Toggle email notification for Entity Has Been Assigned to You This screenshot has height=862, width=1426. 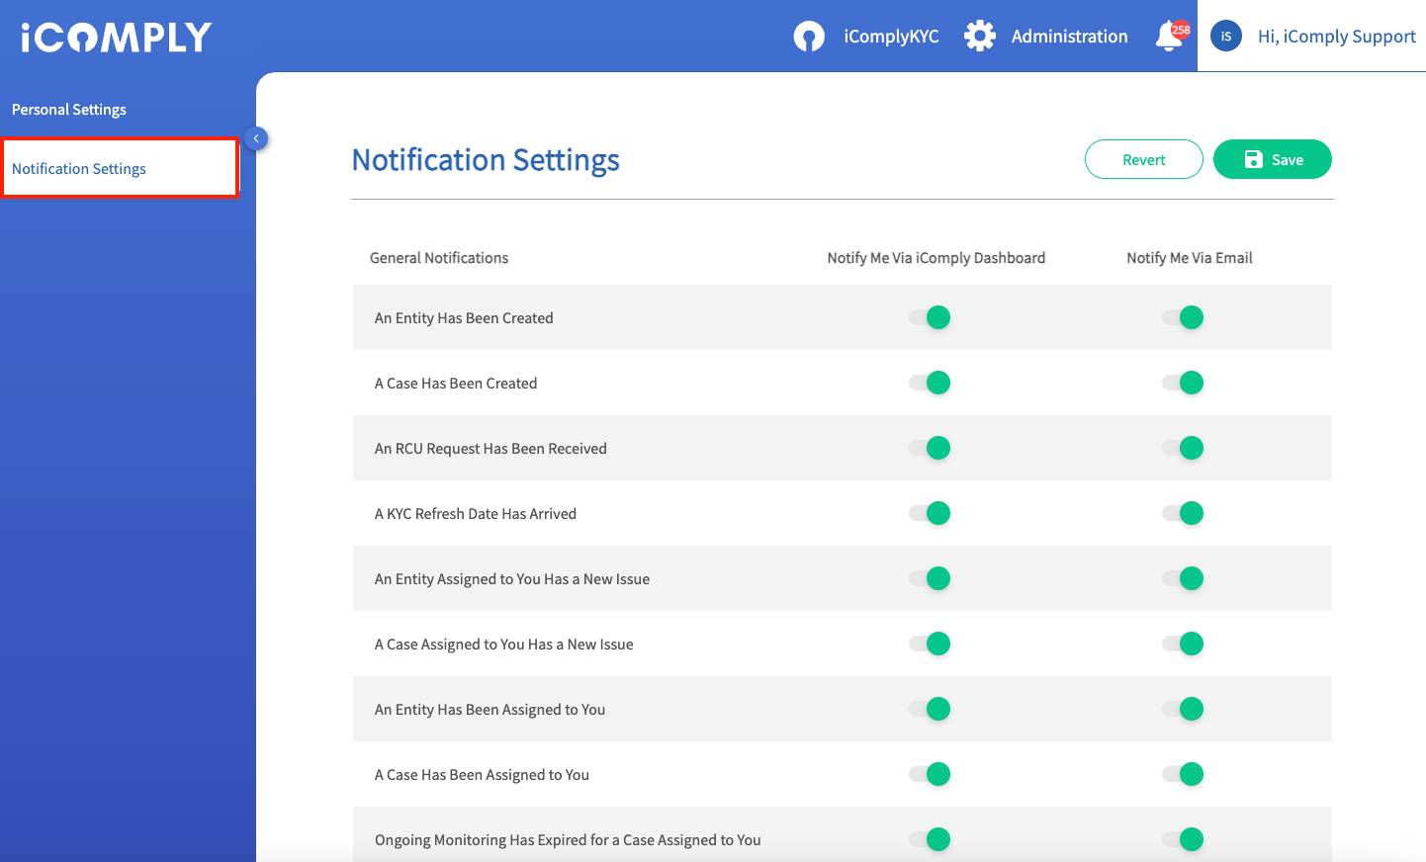(1183, 709)
